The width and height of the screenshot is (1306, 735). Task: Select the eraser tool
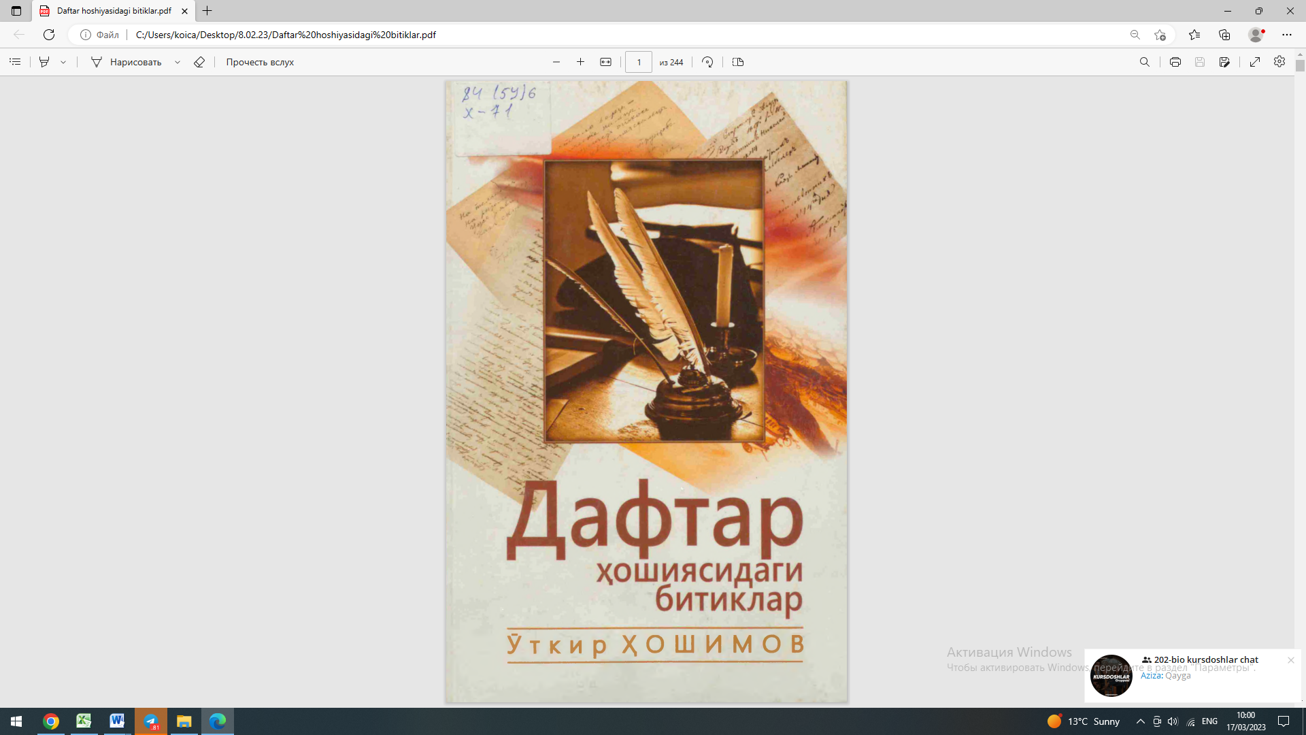(x=199, y=62)
